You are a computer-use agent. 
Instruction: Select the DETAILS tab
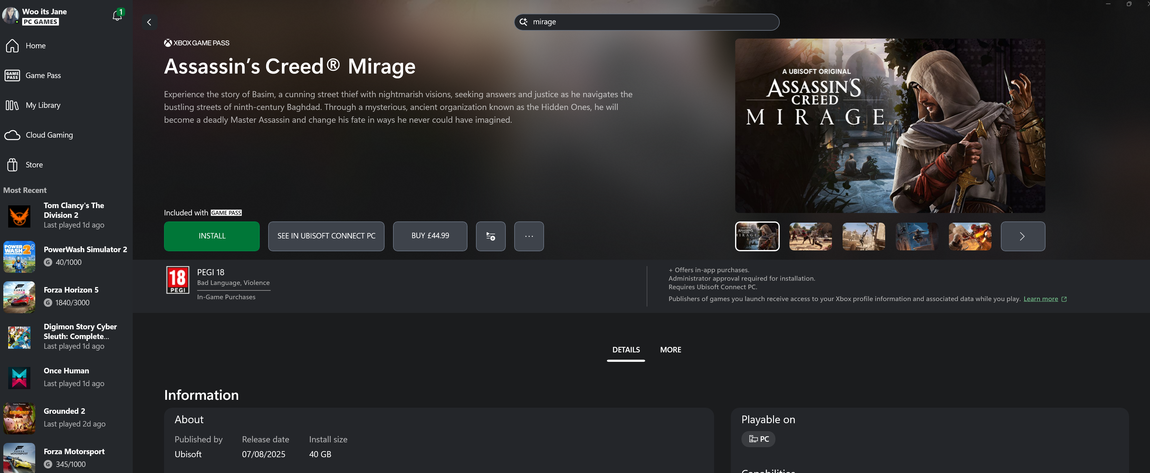point(625,350)
